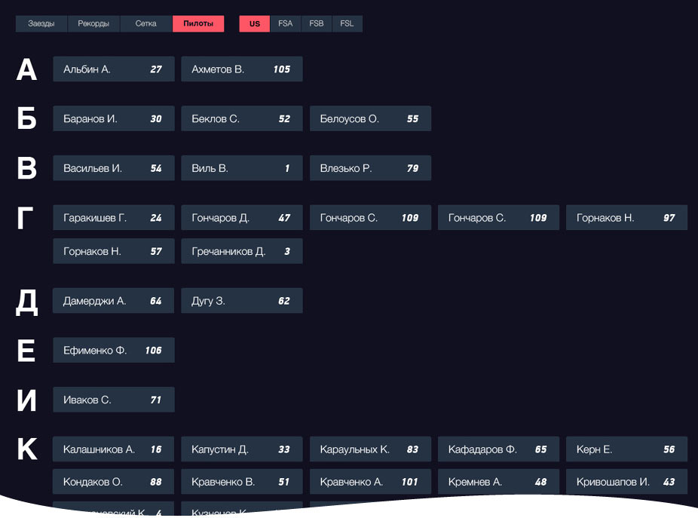Pick the FSL class filter
The image size is (698, 518).
(347, 24)
